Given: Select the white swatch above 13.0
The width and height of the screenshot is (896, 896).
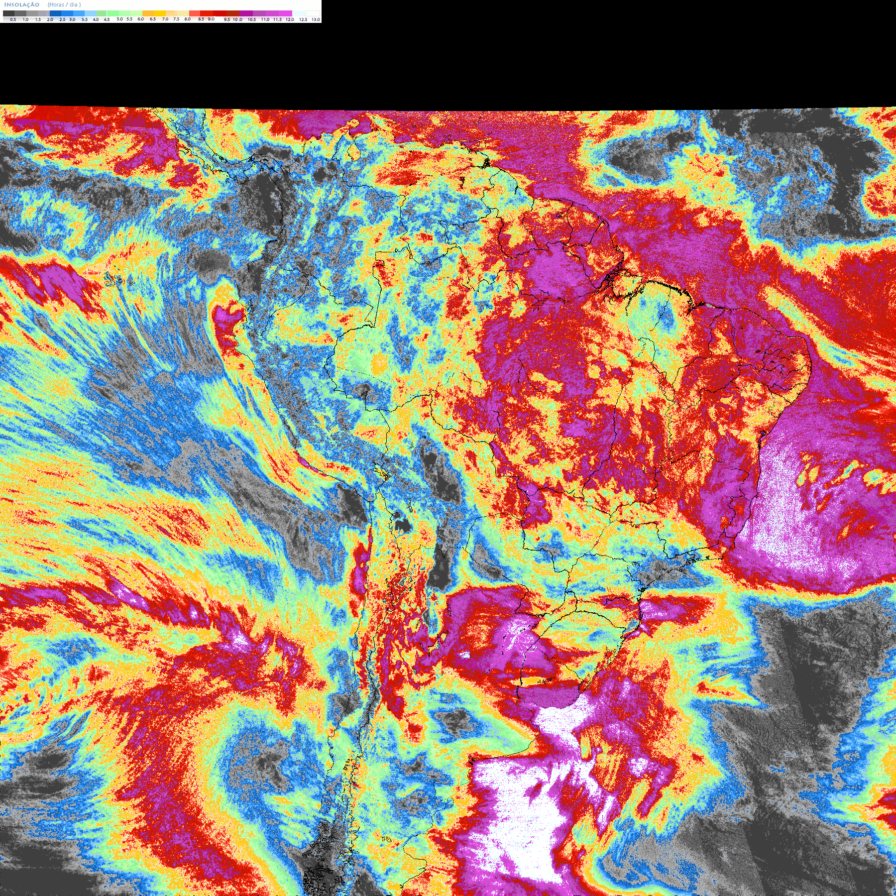Looking at the screenshot, I should pyautogui.click(x=313, y=13).
